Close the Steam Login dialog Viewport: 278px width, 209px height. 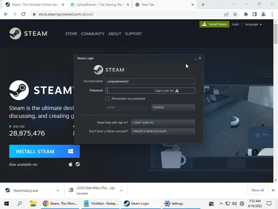(200, 58)
